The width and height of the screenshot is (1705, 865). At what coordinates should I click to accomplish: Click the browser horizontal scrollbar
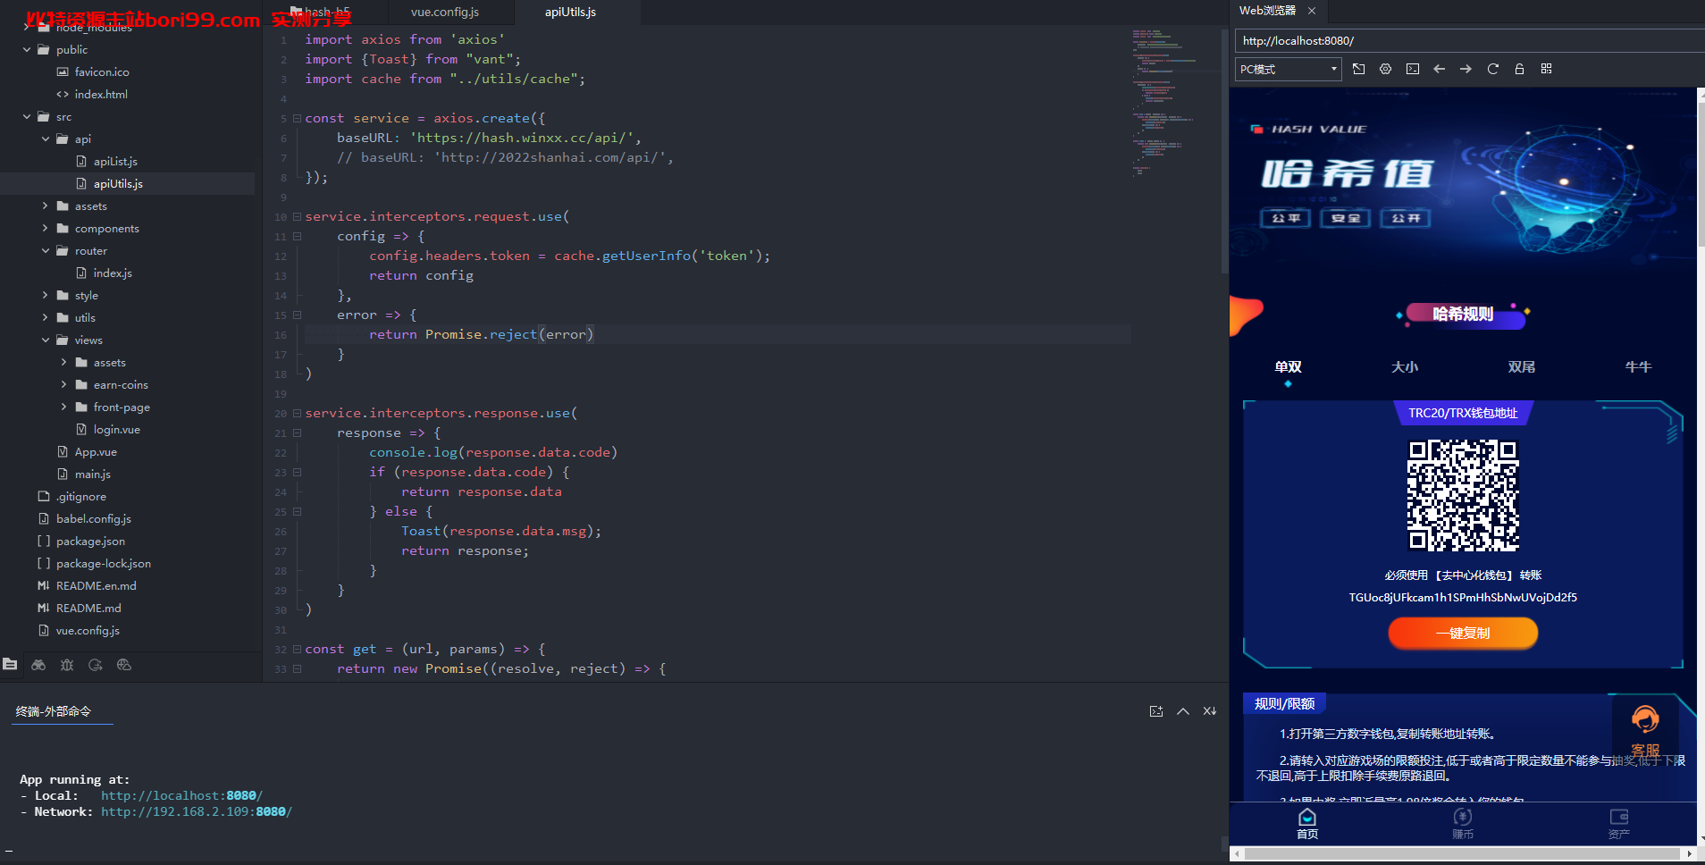1463,853
